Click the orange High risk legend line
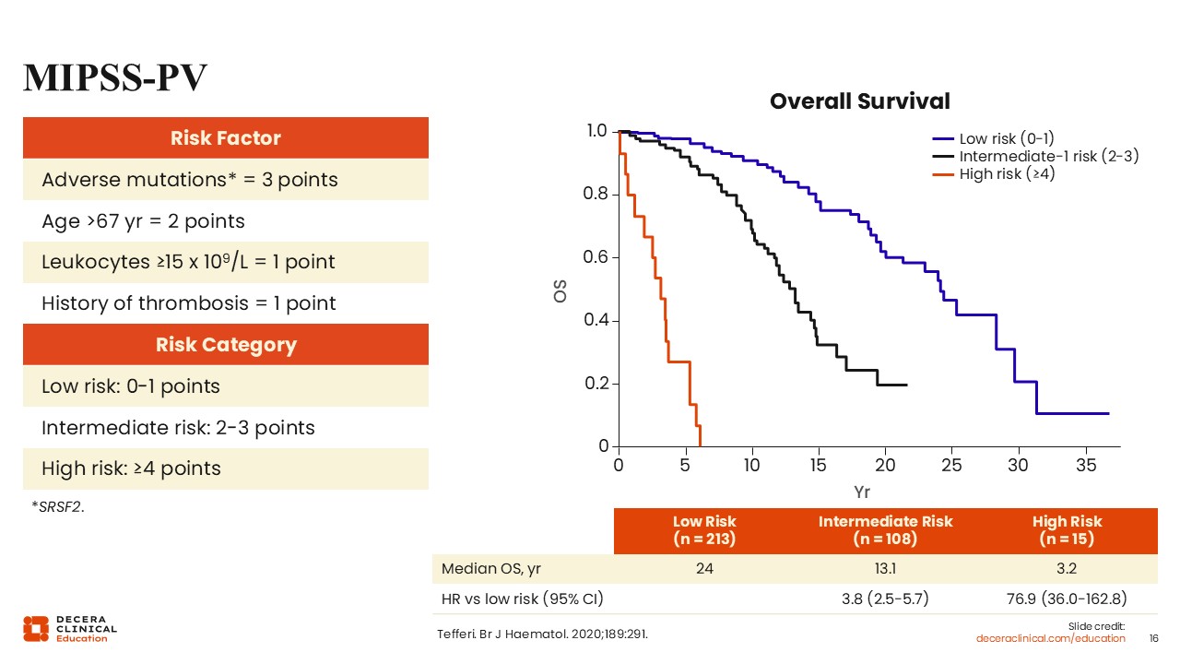The height and width of the screenshot is (664, 1180). pos(944,173)
